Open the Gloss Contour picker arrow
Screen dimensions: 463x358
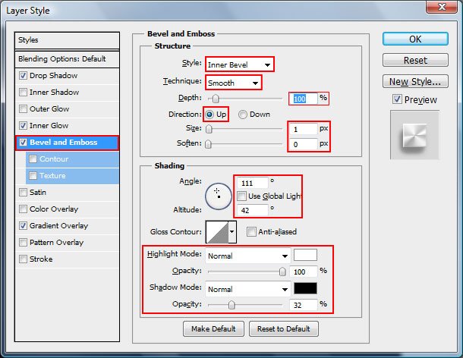232,231
